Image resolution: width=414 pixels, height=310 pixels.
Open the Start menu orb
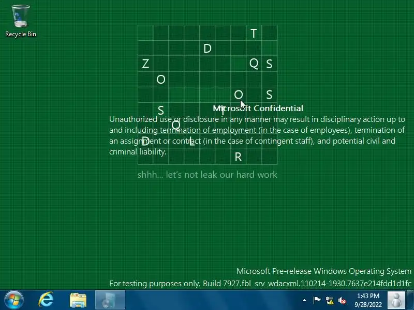14,300
